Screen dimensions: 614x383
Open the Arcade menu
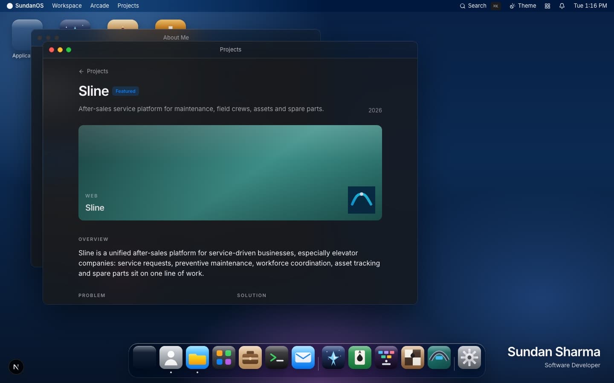(100, 6)
